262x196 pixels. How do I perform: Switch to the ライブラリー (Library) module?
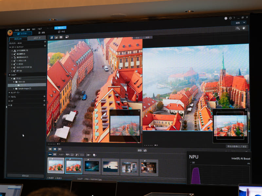[22, 34]
